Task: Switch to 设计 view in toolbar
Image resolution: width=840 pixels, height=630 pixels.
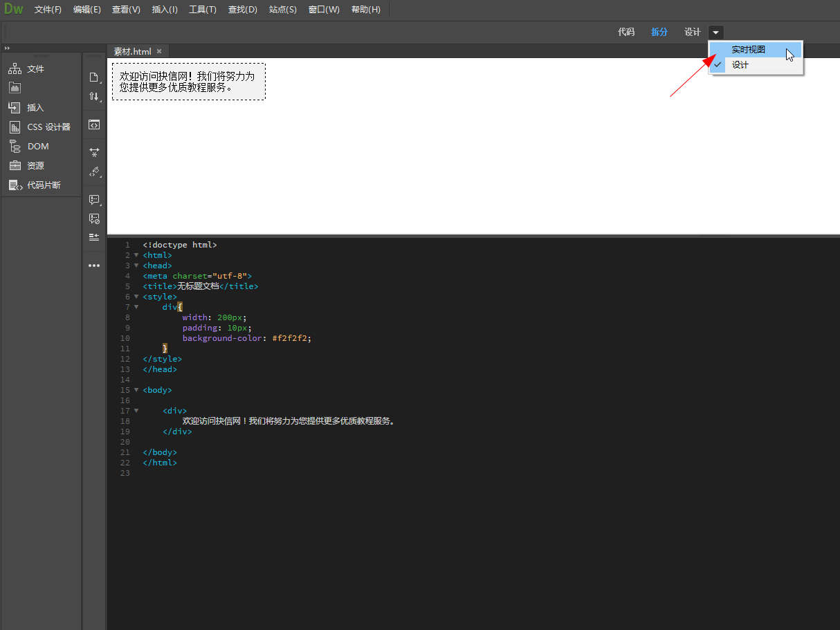Action: 693,32
